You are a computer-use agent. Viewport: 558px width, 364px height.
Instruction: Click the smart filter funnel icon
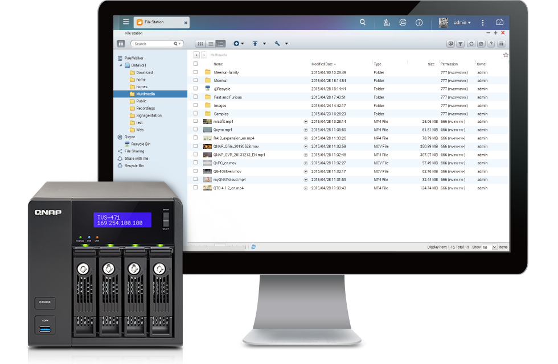[x=461, y=44]
